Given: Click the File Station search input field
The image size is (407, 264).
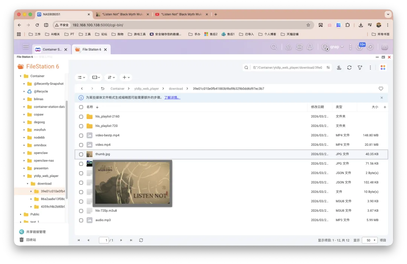Looking at the screenshot, I should coord(288,68).
